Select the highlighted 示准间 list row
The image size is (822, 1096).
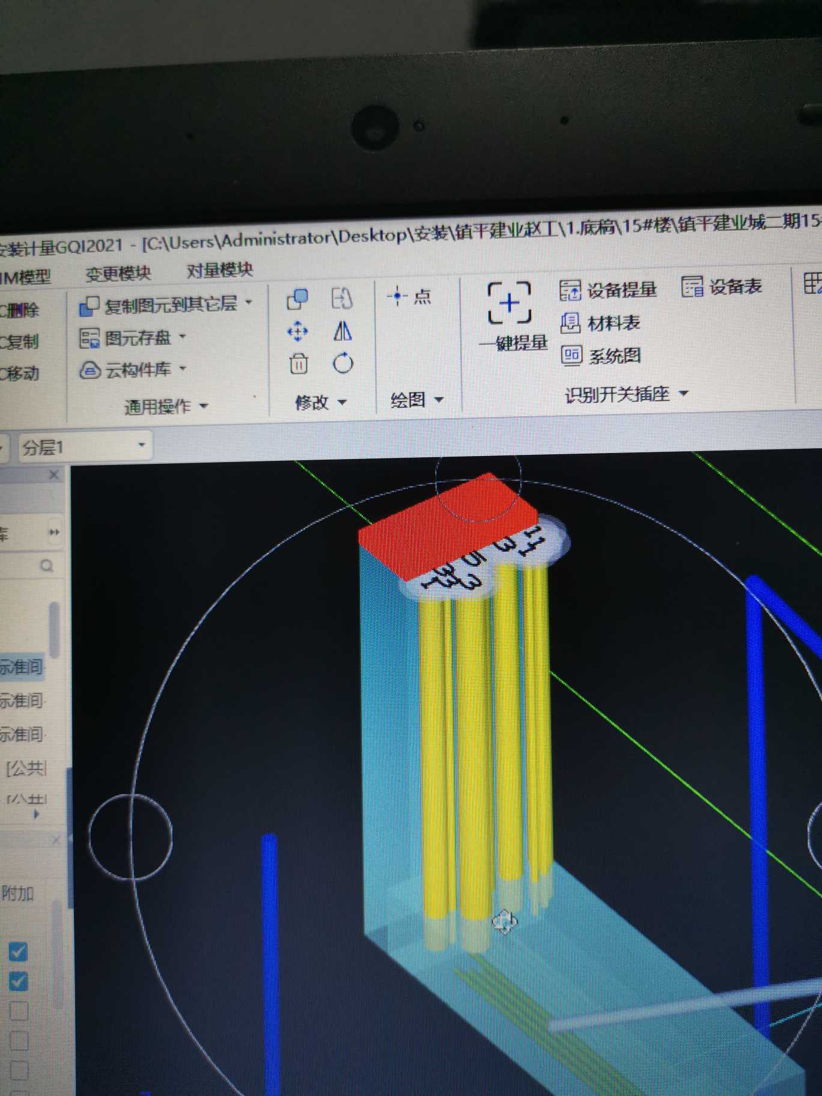(22, 667)
